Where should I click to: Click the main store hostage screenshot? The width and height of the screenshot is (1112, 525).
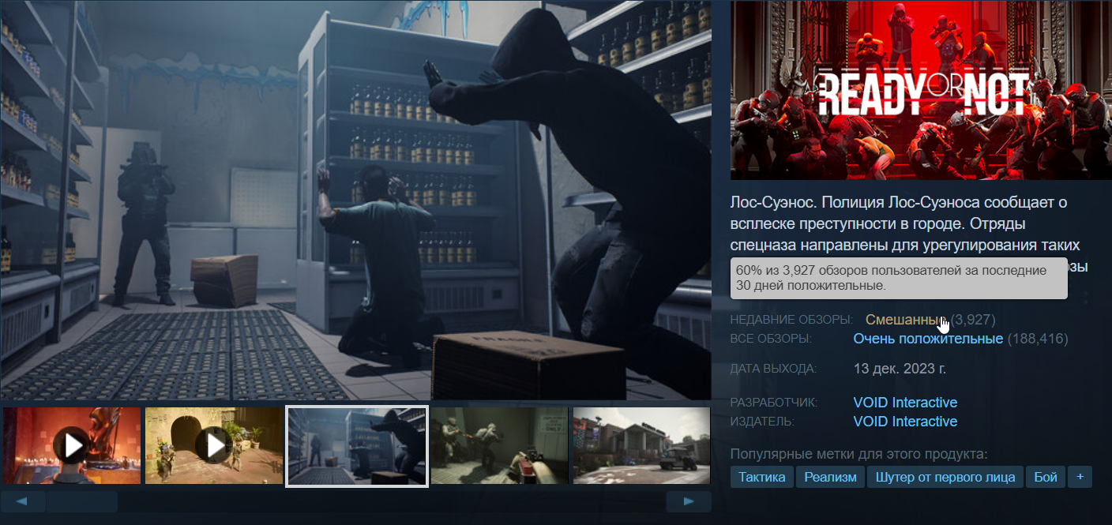point(356,200)
